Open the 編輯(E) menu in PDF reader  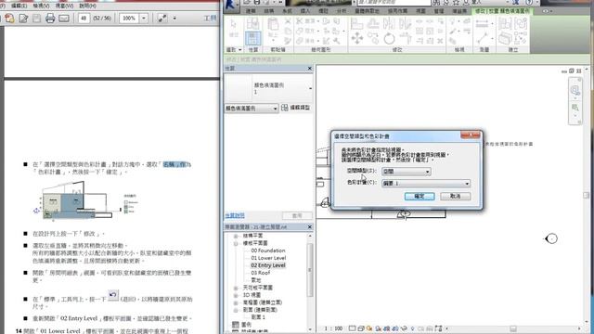coord(19,6)
